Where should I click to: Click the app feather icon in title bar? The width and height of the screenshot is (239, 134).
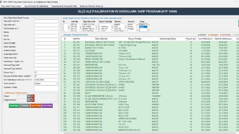pos(1,2)
